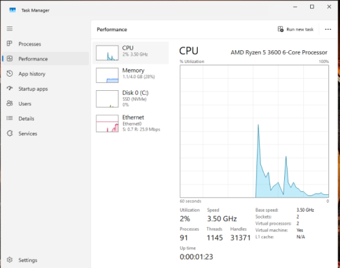This screenshot has width=340, height=268.
Task: Select the Performance page label
Action: [x=33, y=59]
